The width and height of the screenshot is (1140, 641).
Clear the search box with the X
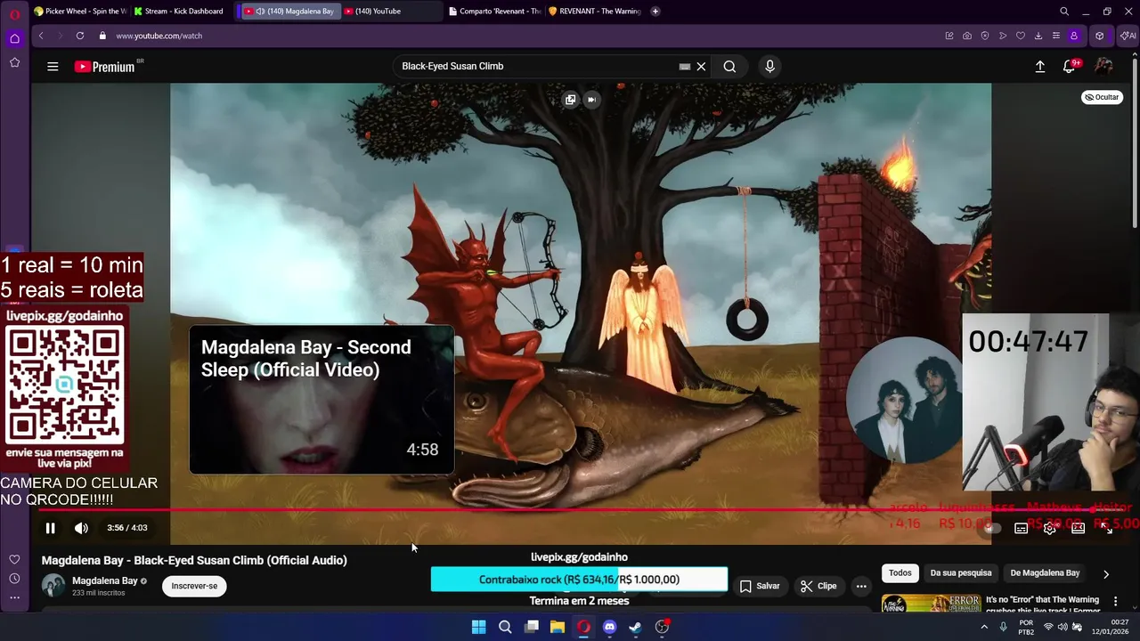tap(701, 66)
